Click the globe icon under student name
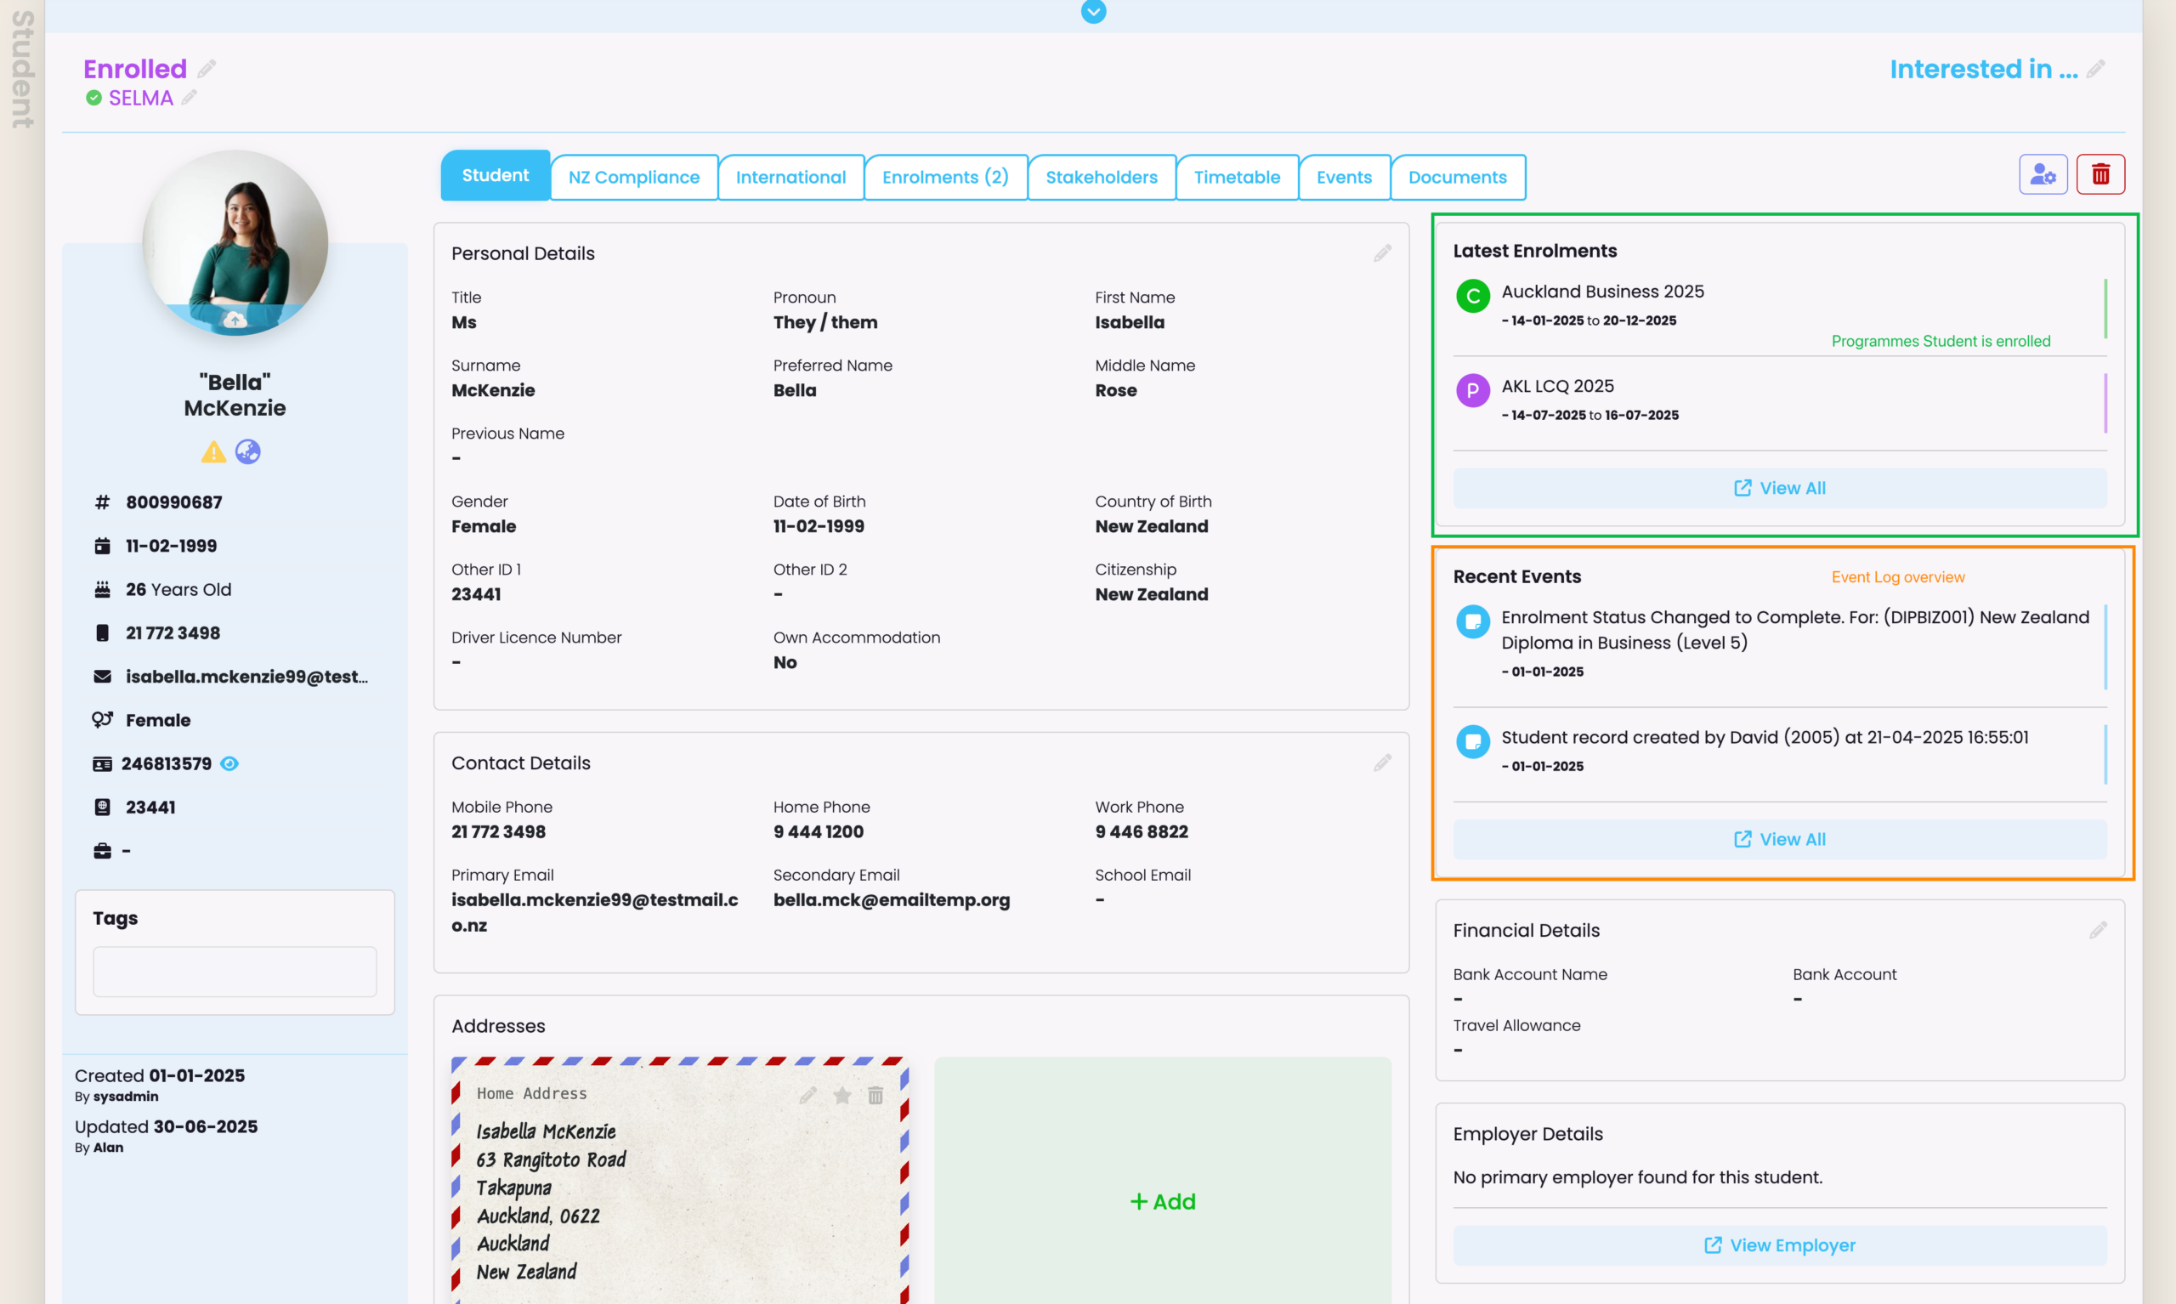2176x1304 pixels. 247,451
